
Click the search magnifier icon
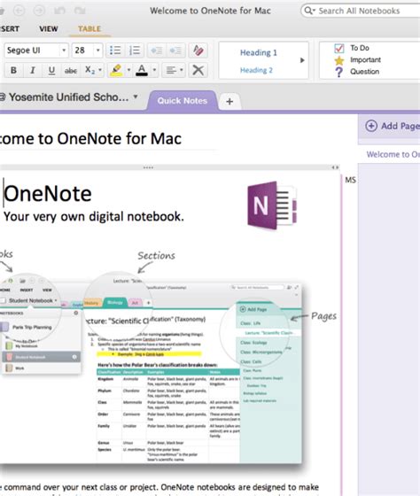pos(307,11)
